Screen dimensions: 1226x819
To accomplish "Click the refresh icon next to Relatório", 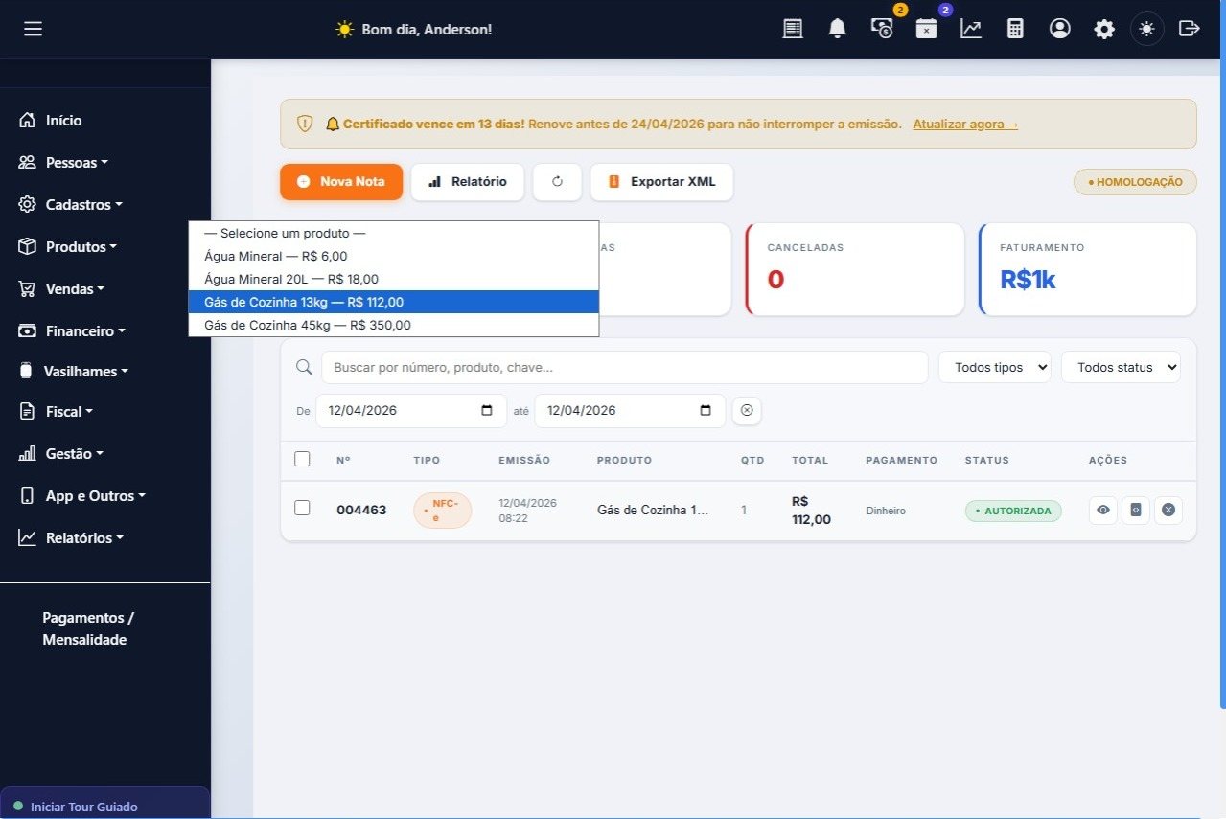I will point(557,181).
